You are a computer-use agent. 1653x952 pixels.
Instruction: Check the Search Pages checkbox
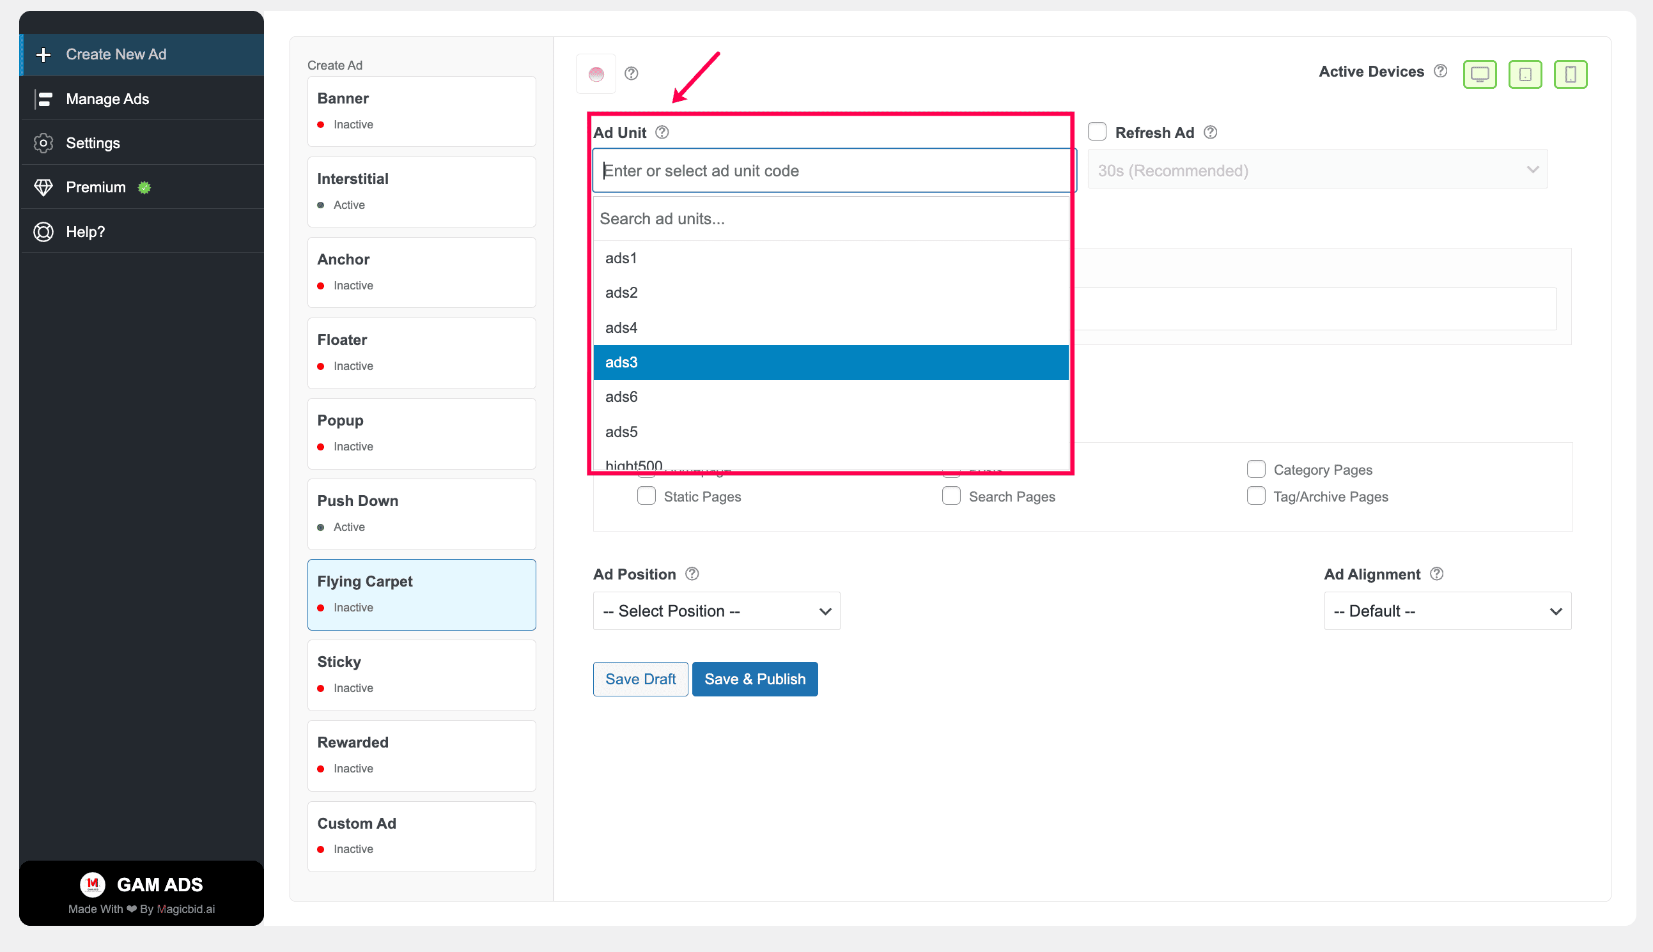click(951, 496)
